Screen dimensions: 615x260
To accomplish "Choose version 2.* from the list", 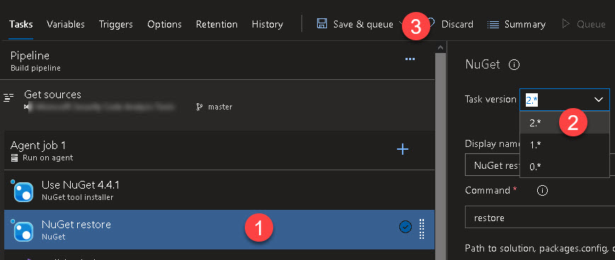I will tap(565, 123).
